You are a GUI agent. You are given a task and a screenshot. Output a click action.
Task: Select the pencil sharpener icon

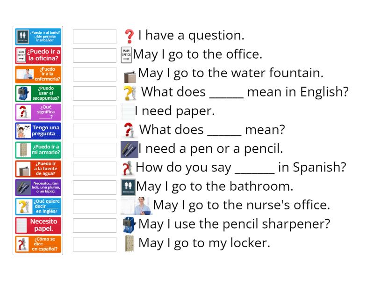click(x=127, y=224)
